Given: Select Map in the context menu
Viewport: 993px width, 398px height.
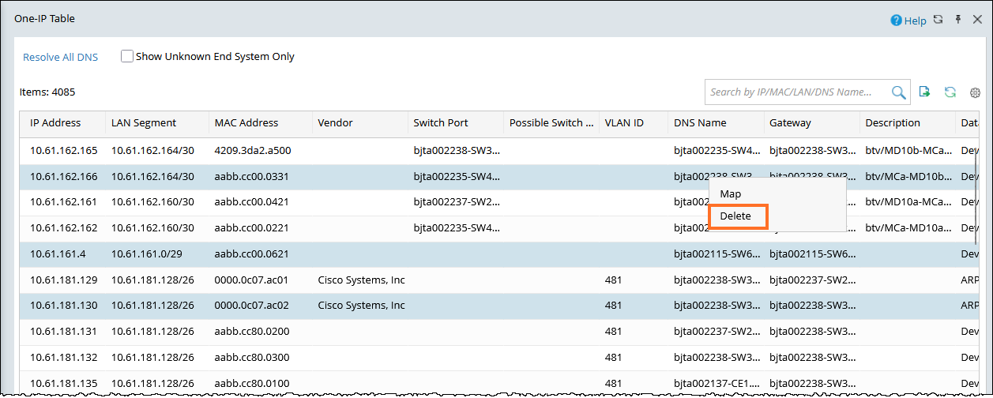Looking at the screenshot, I should 731,193.
